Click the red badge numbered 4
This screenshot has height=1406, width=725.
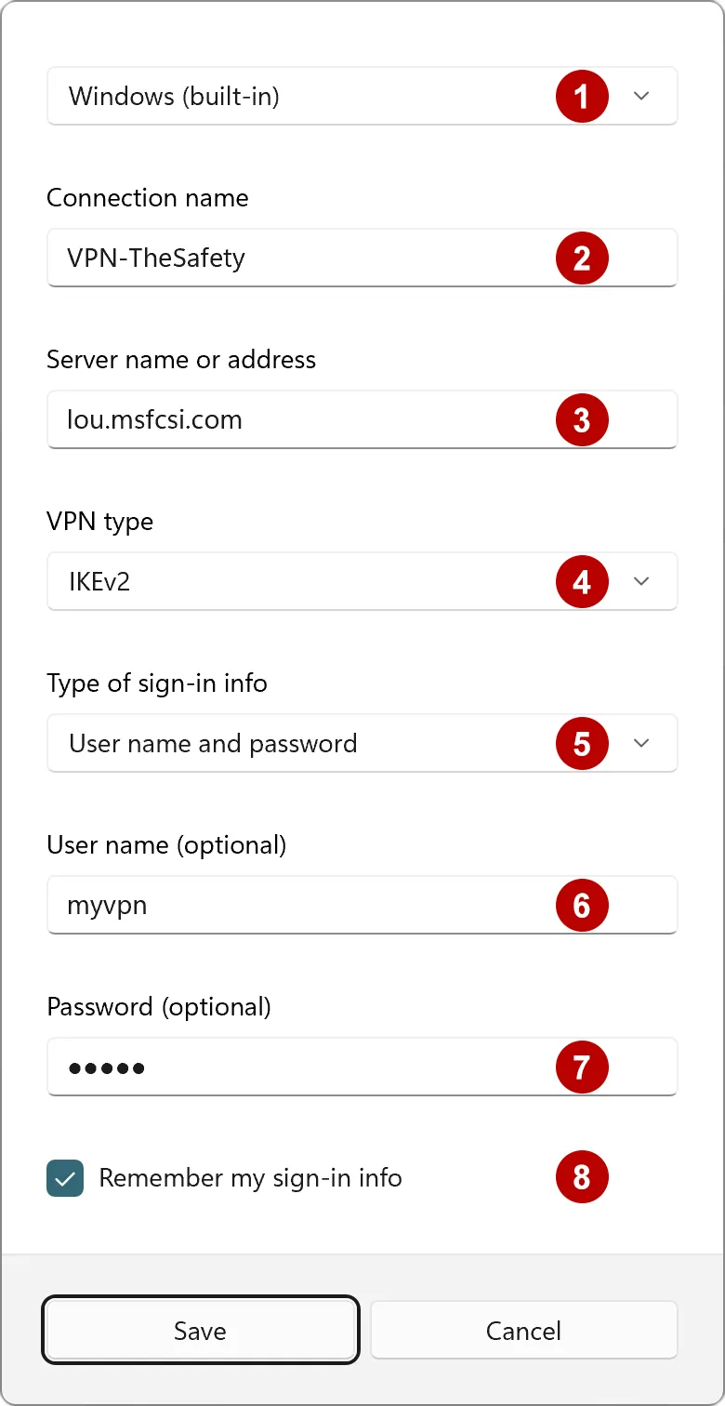(582, 581)
